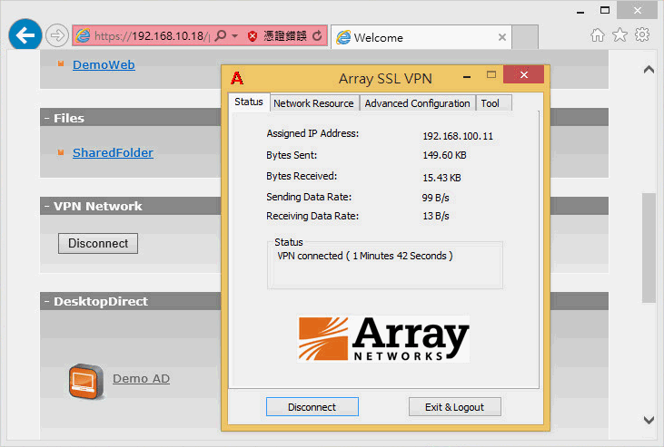Viewport: 664px width, 447px height.
Task: Go to the browser Home icon
Action: coord(598,35)
